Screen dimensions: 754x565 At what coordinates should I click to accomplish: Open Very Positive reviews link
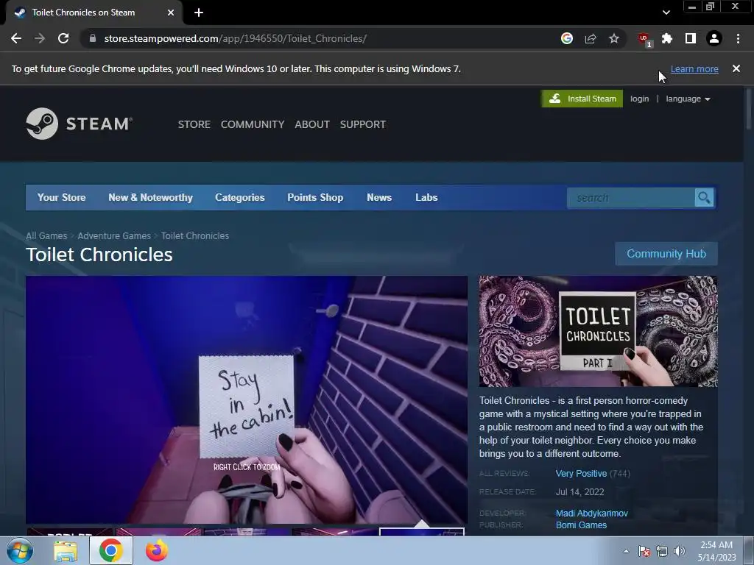pyautogui.click(x=581, y=473)
